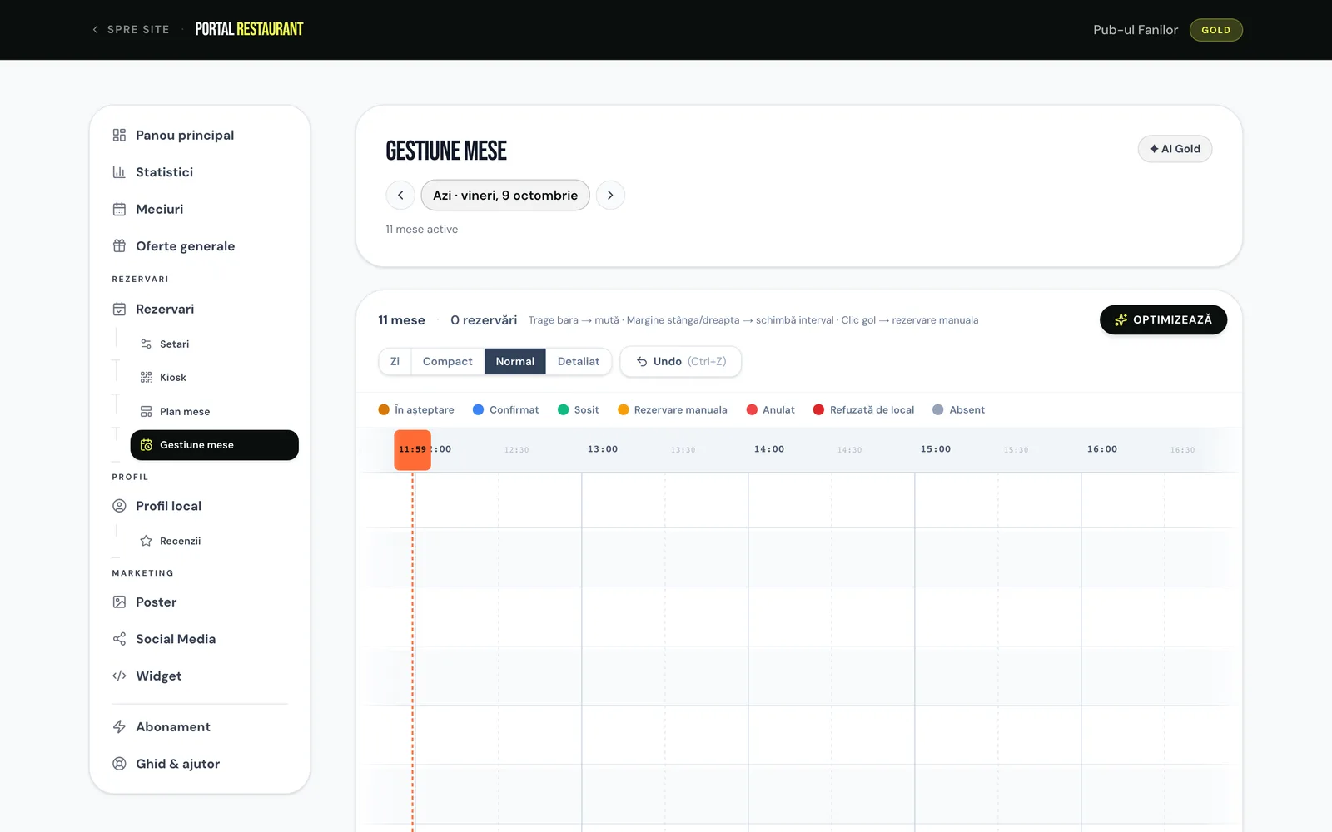Click the 16:00 time header
The image size is (1332, 832).
[x=1102, y=449]
